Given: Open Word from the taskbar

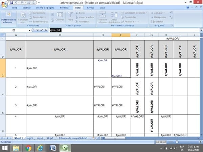Looking at the screenshot, I should click(53, 148).
